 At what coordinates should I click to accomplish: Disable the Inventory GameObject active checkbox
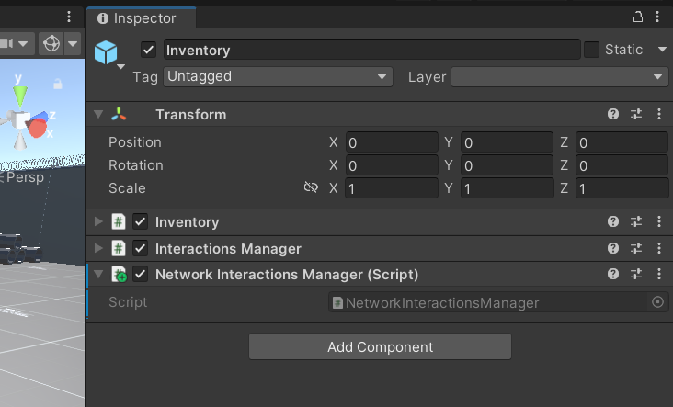[148, 50]
